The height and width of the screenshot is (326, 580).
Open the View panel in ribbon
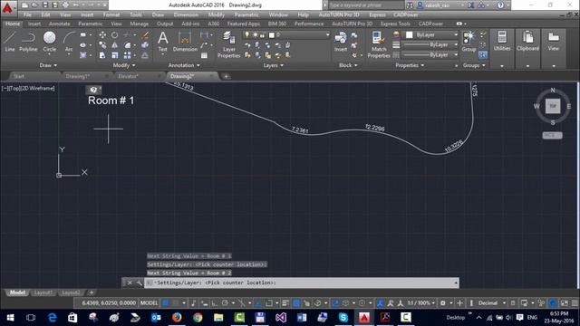(x=554, y=42)
